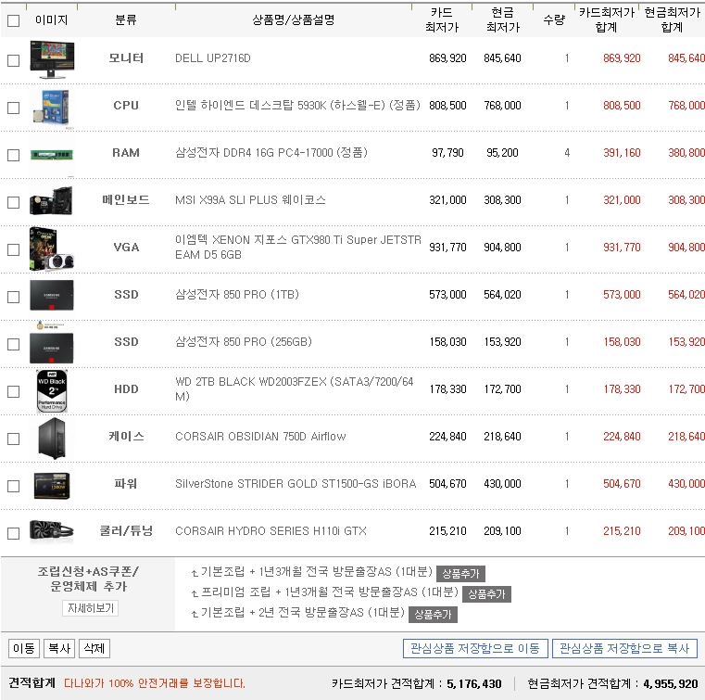Open 이엠텍 XENON 지포스 GTX980 Ti link
This screenshot has height=700, width=705.
[298, 247]
